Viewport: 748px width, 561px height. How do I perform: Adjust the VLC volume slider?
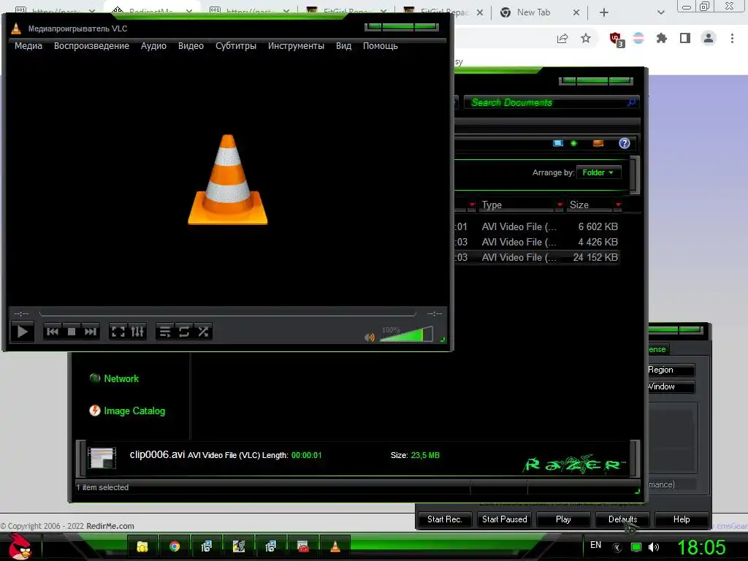click(406, 335)
